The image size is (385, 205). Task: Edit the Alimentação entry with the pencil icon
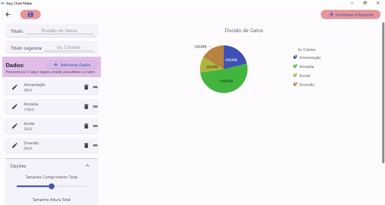pyautogui.click(x=14, y=87)
